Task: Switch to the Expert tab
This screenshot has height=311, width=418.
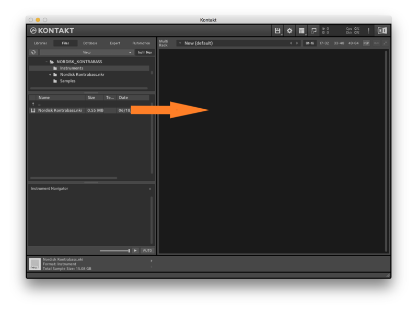Action: coord(115,43)
